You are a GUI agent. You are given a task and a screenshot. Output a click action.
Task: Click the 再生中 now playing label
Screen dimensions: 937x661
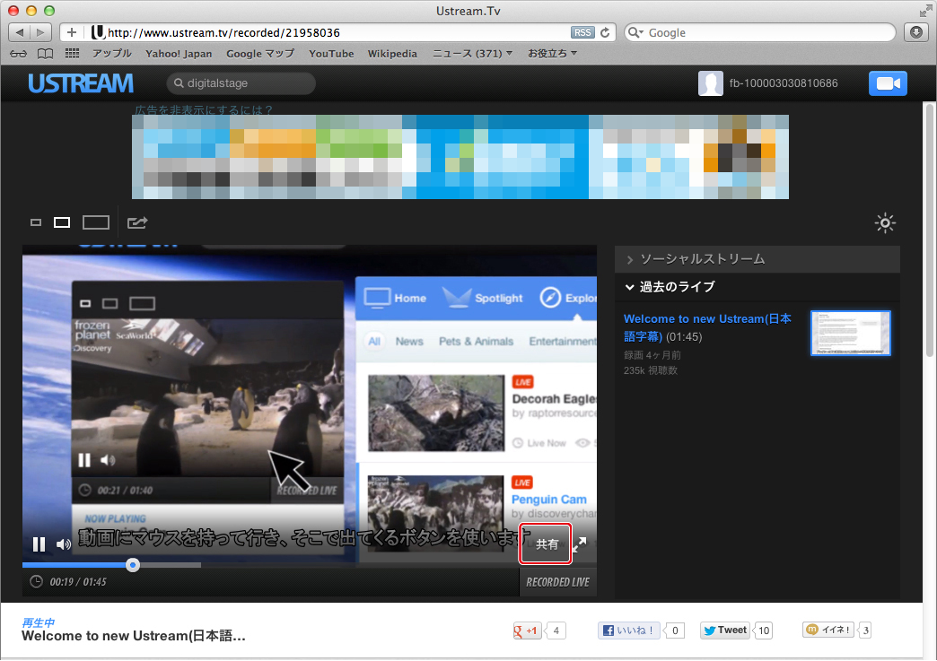pyautogui.click(x=38, y=622)
